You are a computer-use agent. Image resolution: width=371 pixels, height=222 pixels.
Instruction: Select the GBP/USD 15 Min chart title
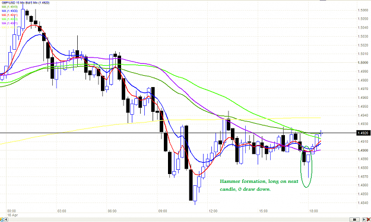pyautogui.click(x=26, y=3)
